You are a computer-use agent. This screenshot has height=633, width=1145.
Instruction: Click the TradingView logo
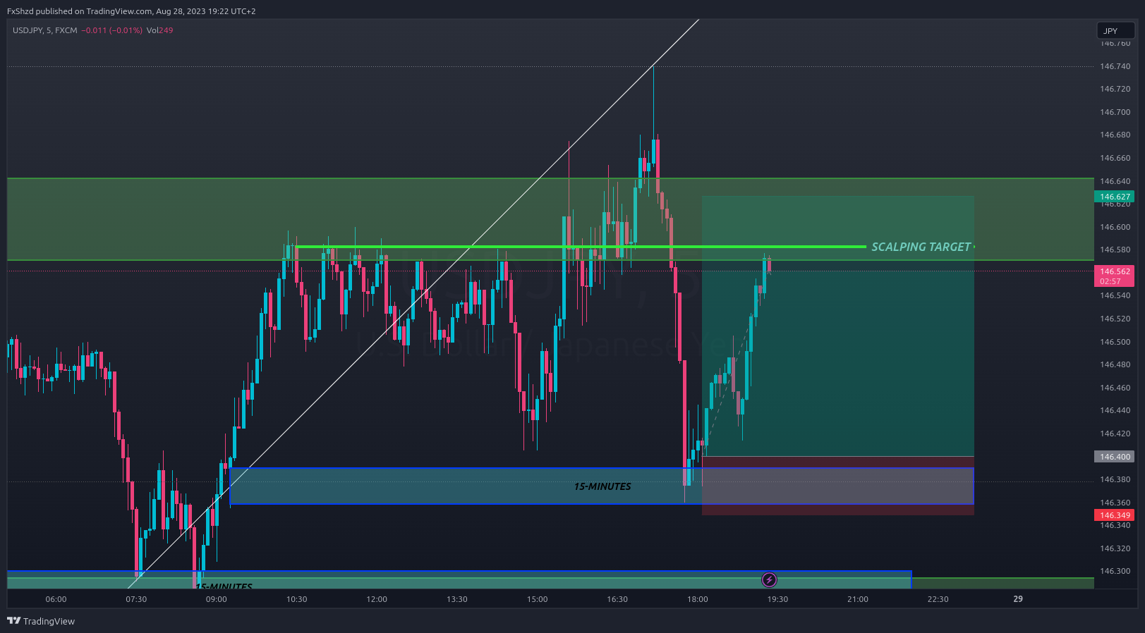coord(41,621)
